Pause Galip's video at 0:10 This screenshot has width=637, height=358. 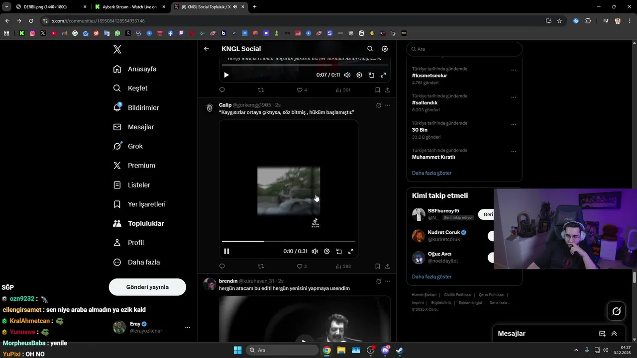pyautogui.click(x=226, y=251)
